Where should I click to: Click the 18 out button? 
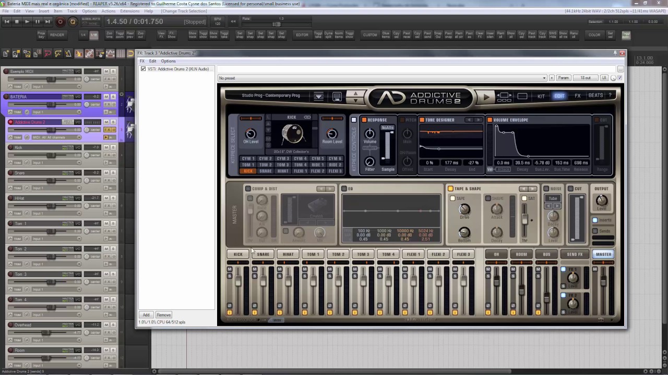(x=586, y=78)
